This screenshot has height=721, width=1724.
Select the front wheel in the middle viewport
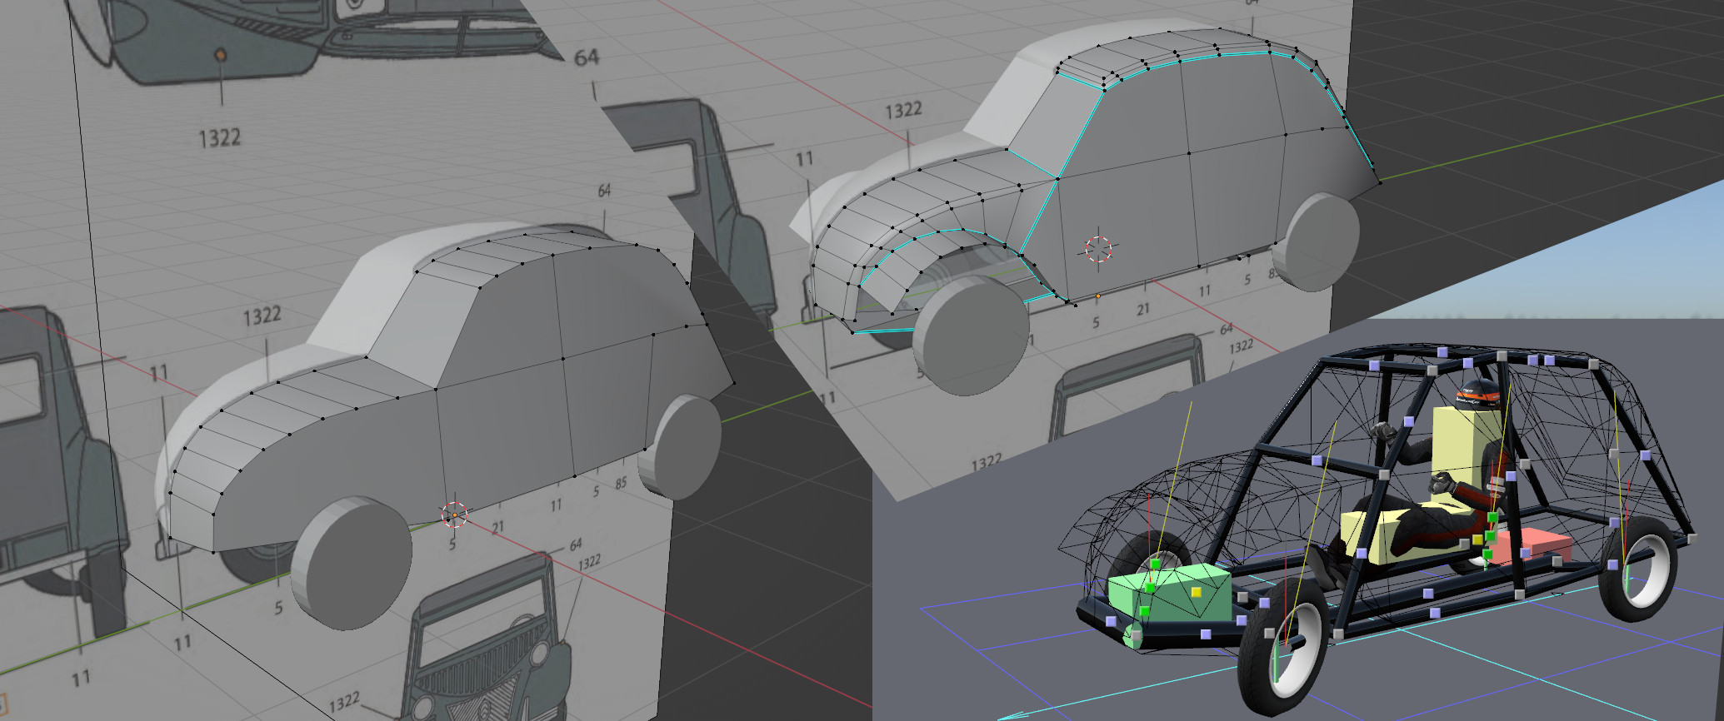(971, 336)
